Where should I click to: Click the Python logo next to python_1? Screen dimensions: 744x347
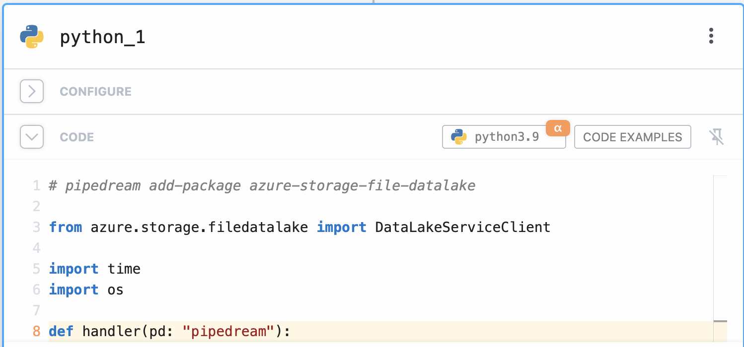point(32,37)
